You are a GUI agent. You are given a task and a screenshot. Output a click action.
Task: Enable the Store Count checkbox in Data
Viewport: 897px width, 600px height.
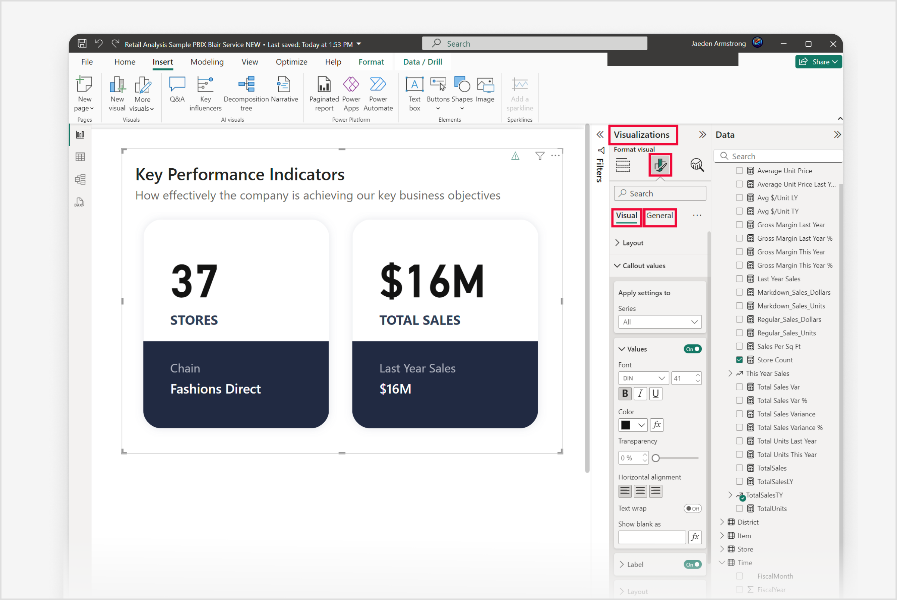tap(738, 360)
